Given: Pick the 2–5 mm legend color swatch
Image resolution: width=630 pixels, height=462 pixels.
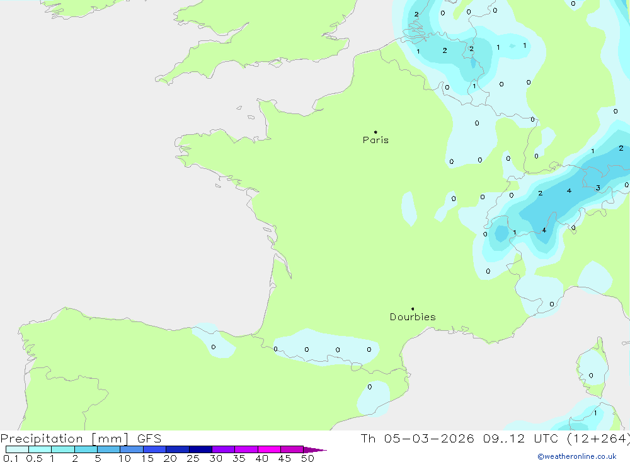Looking at the screenshot, I should tap(86, 449).
